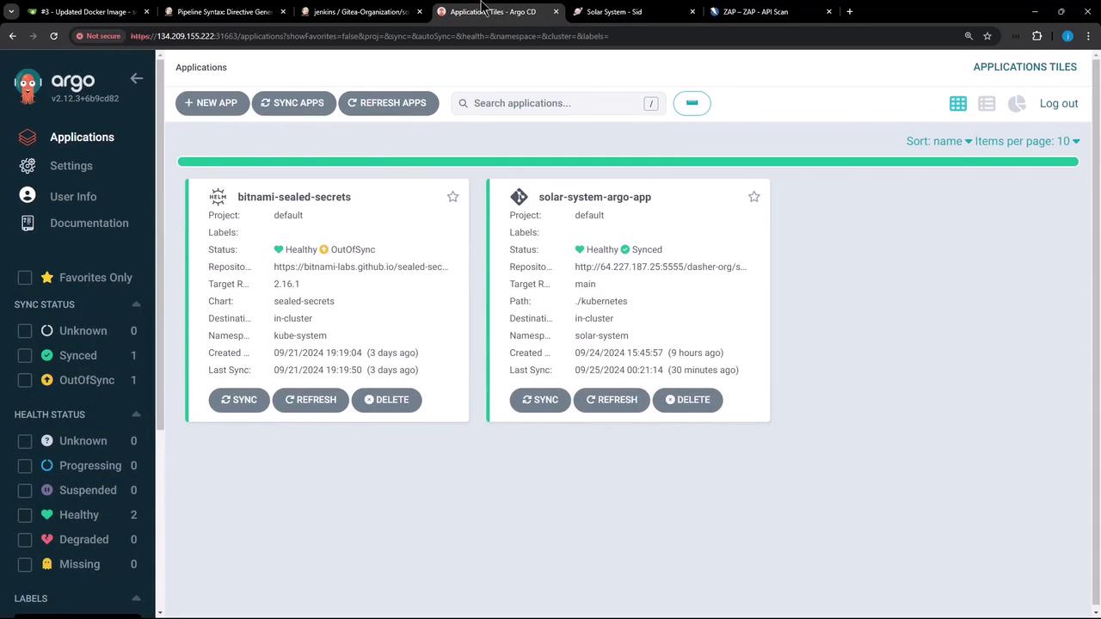Check the Progressing health filter

click(25, 465)
